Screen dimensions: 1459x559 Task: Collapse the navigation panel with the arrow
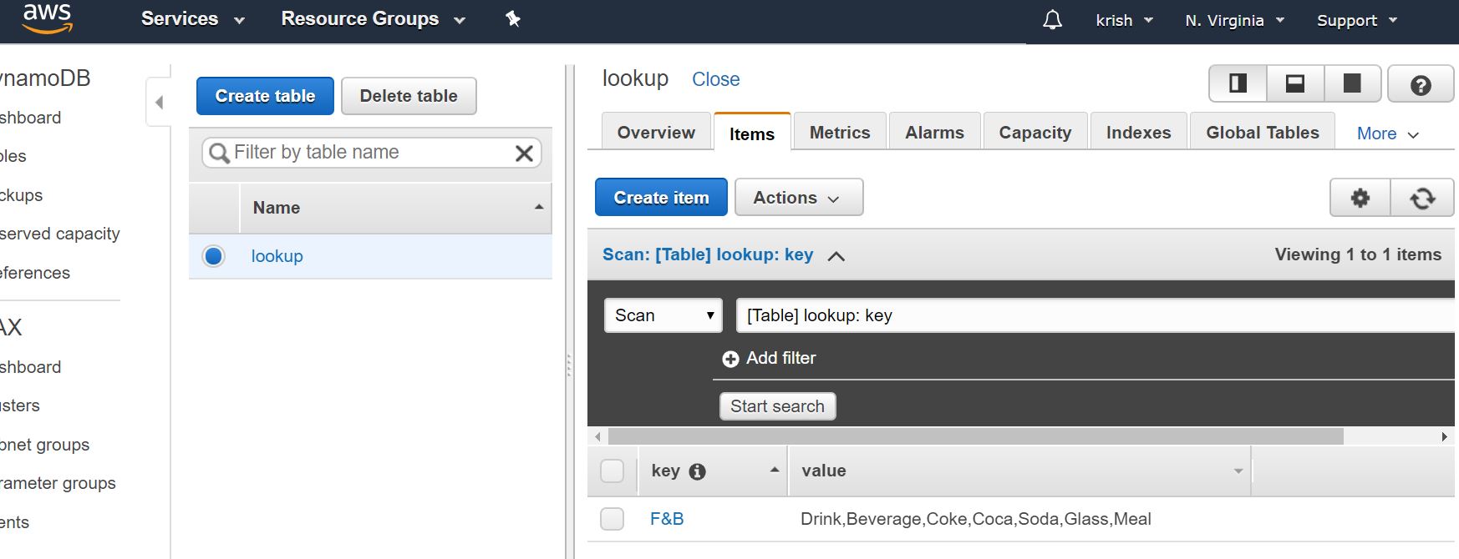click(x=159, y=103)
